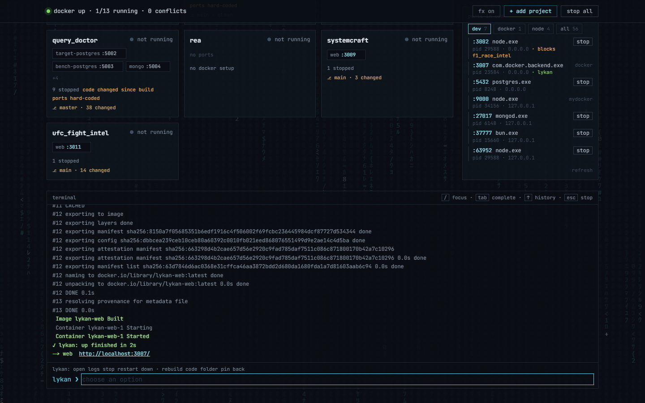Click systemcraft's not running status dot
Image resolution: width=645 pixels, height=403 pixels.
tap(407, 39)
